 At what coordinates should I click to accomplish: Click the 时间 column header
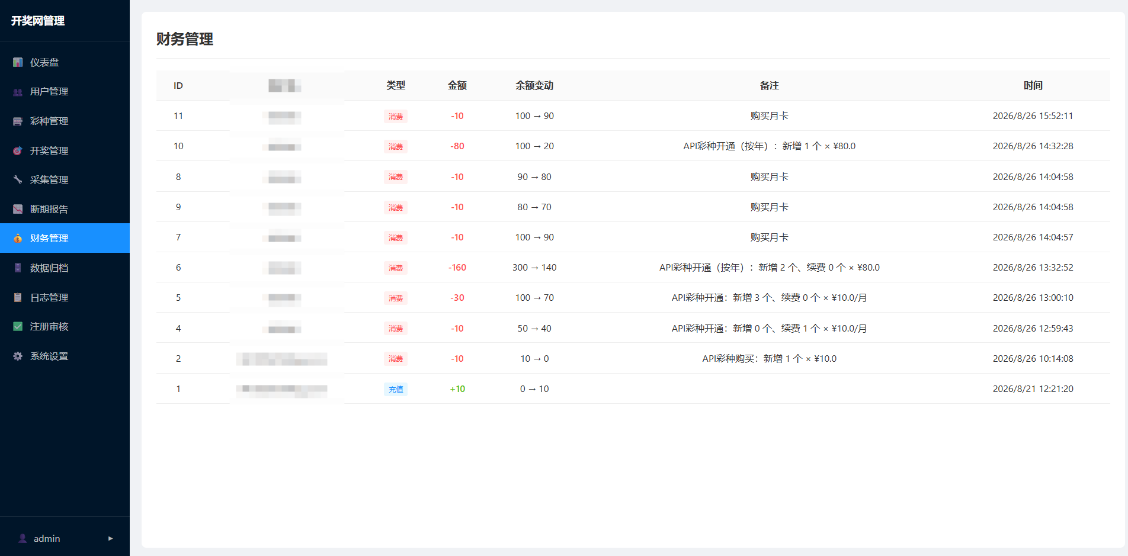pos(1033,85)
